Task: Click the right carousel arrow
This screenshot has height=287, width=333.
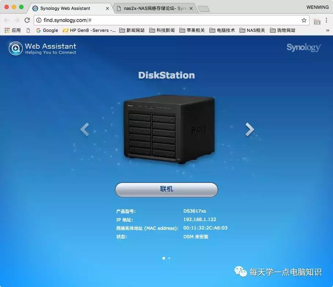Action: coord(249,129)
